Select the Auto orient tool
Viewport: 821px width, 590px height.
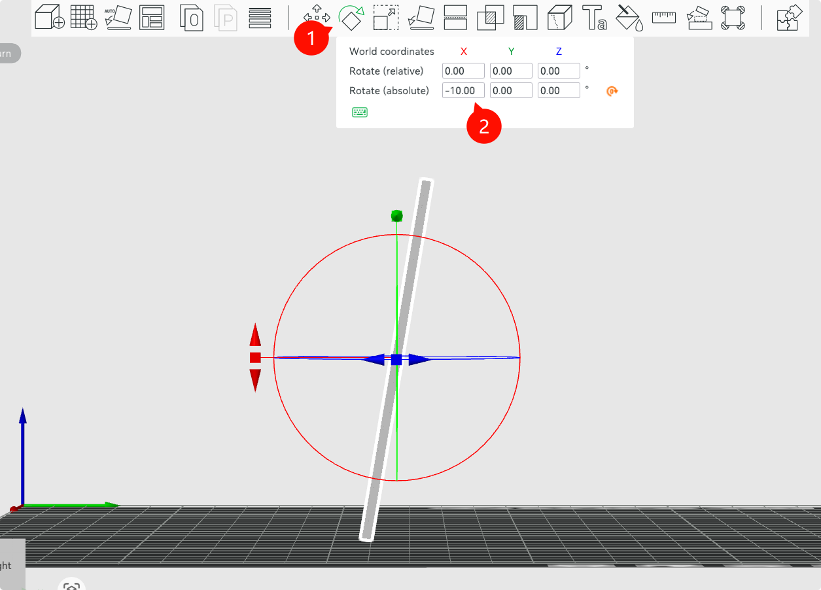[x=118, y=18]
